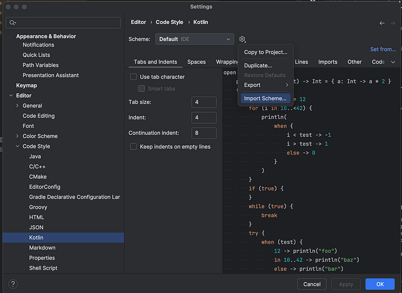Select Groovy code style
This screenshot has height=293, width=402.
tap(38, 207)
